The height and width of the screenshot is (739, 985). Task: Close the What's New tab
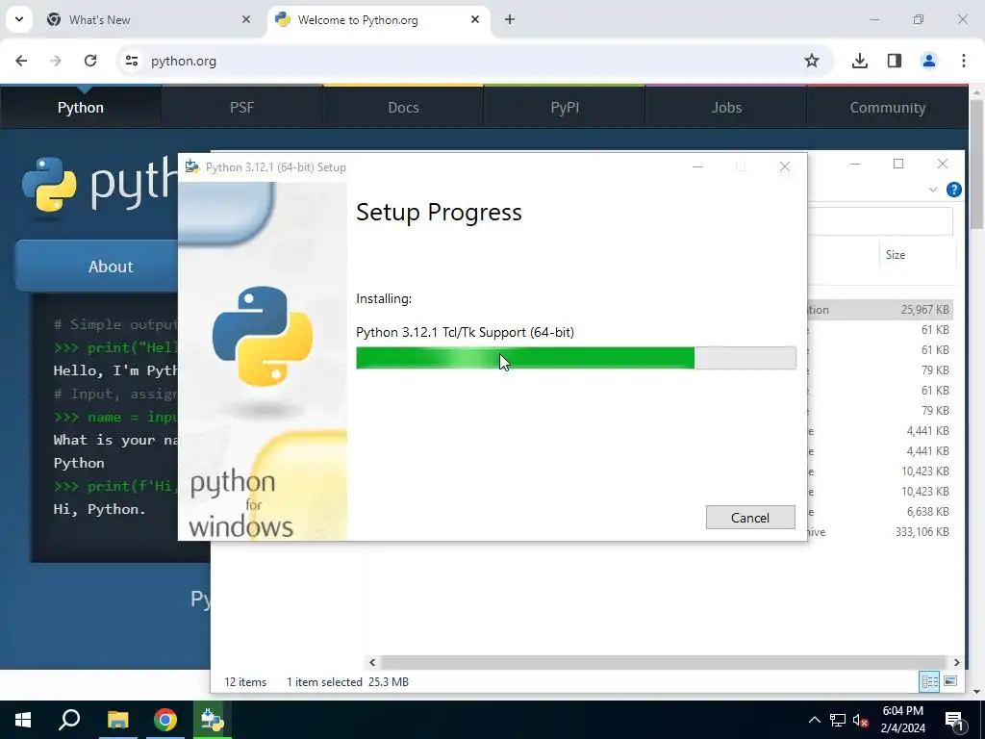pos(246,19)
